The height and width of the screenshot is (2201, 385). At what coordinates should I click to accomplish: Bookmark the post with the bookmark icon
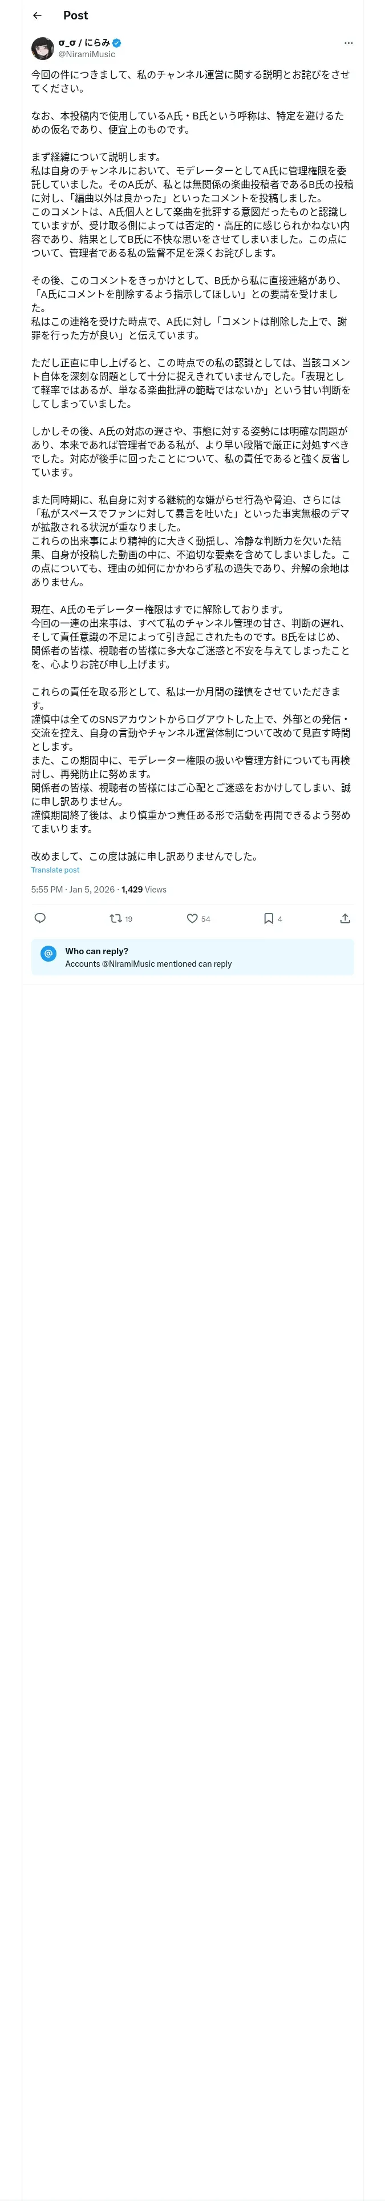pos(268,918)
